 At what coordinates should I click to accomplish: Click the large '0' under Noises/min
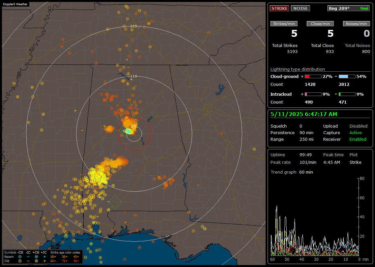coord(367,34)
